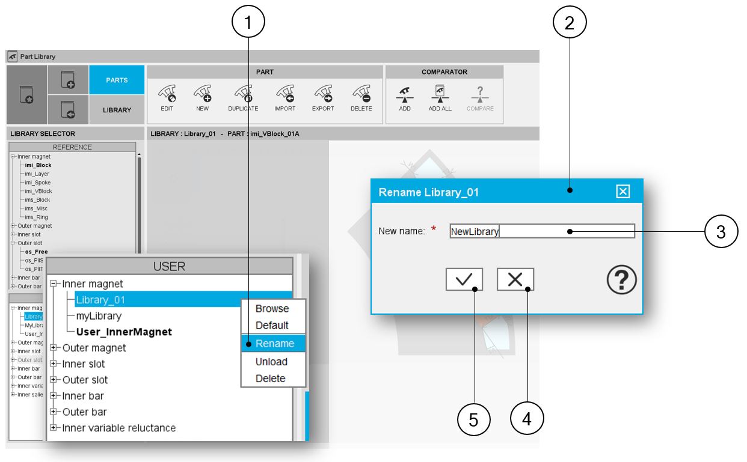Click the enlarged USER list header

[x=170, y=266]
